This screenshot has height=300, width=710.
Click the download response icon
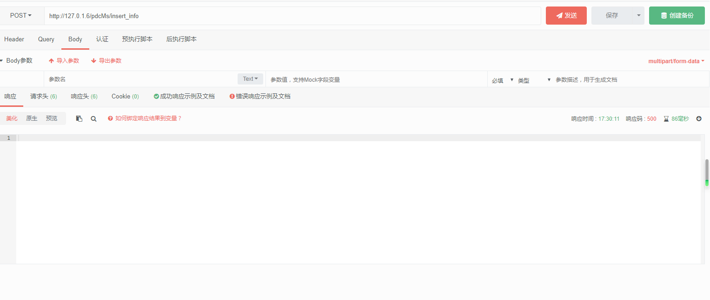[699, 118]
